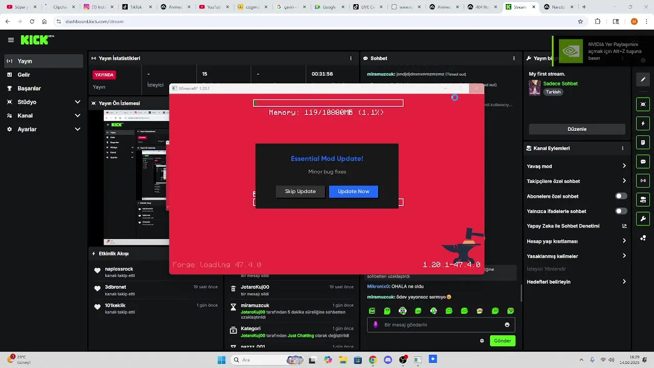Open the Windows Start menu
This screenshot has width=654, height=368.
(221, 360)
